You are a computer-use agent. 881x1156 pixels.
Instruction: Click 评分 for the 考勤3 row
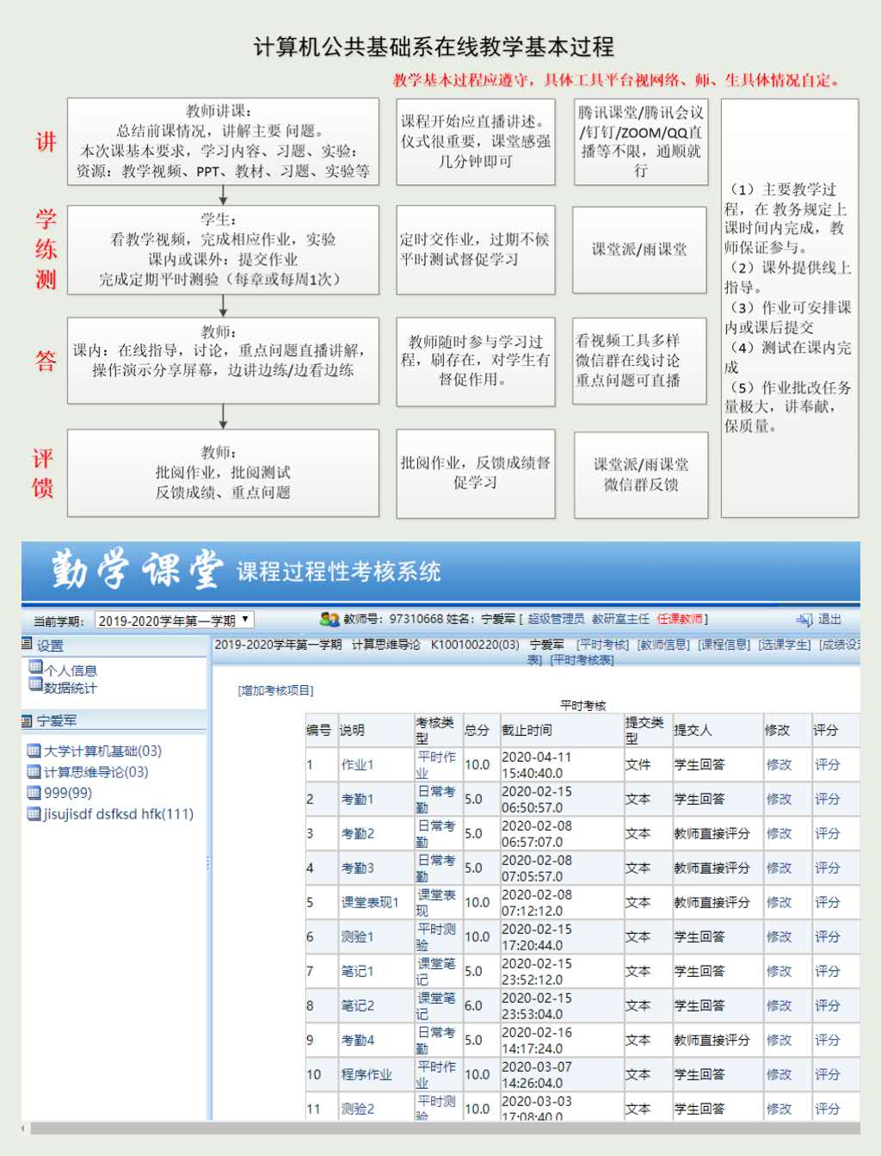tap(827, 868)
